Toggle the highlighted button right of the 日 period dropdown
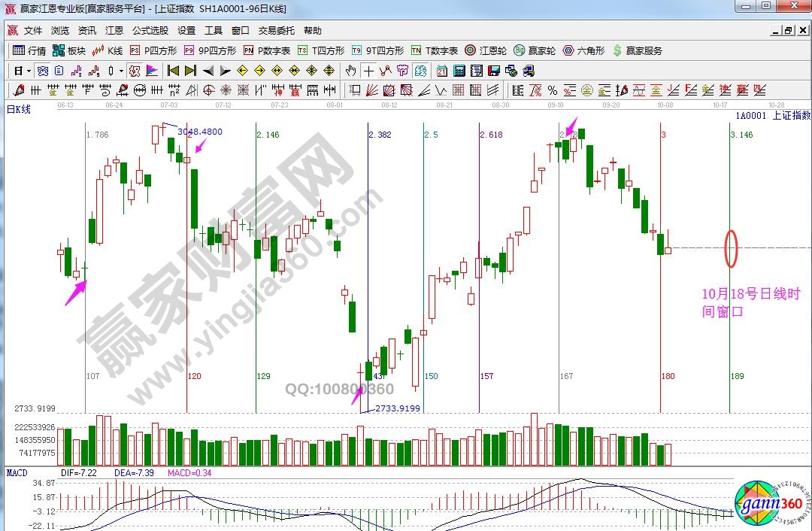 point(43,71)
